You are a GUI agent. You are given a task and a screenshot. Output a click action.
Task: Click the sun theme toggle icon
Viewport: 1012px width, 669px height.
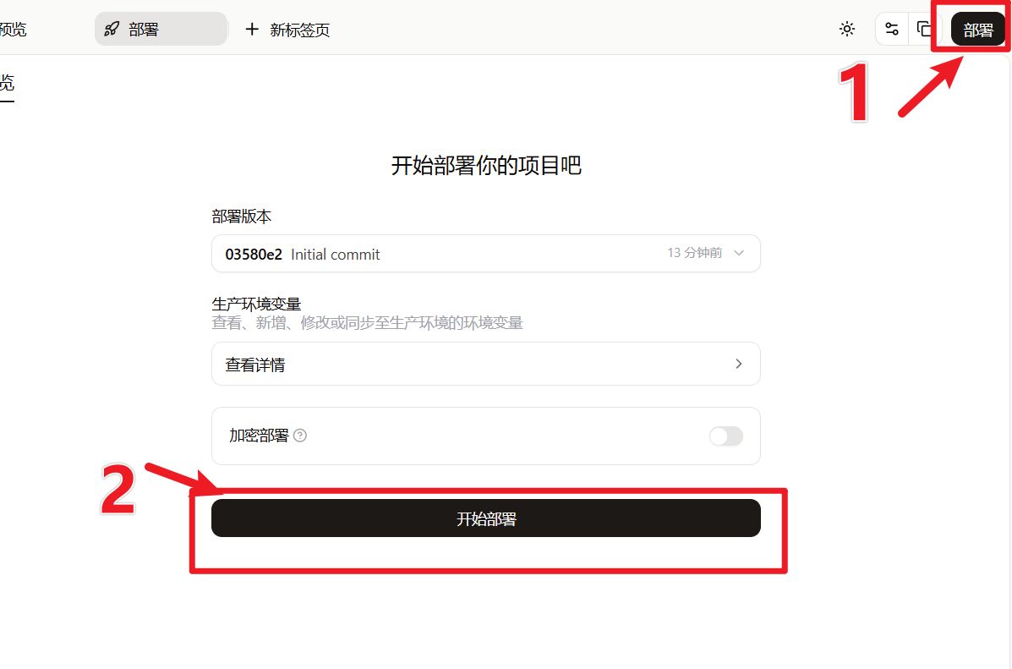pos(847,29)
